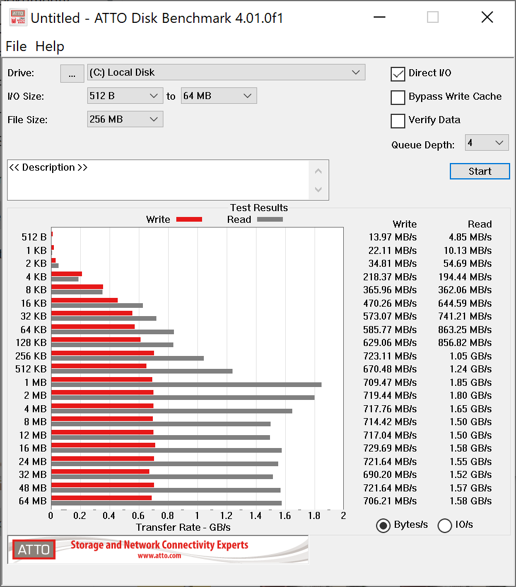516x587 pixels.
Task: Open the Help menu
Action: coord(50,46)
